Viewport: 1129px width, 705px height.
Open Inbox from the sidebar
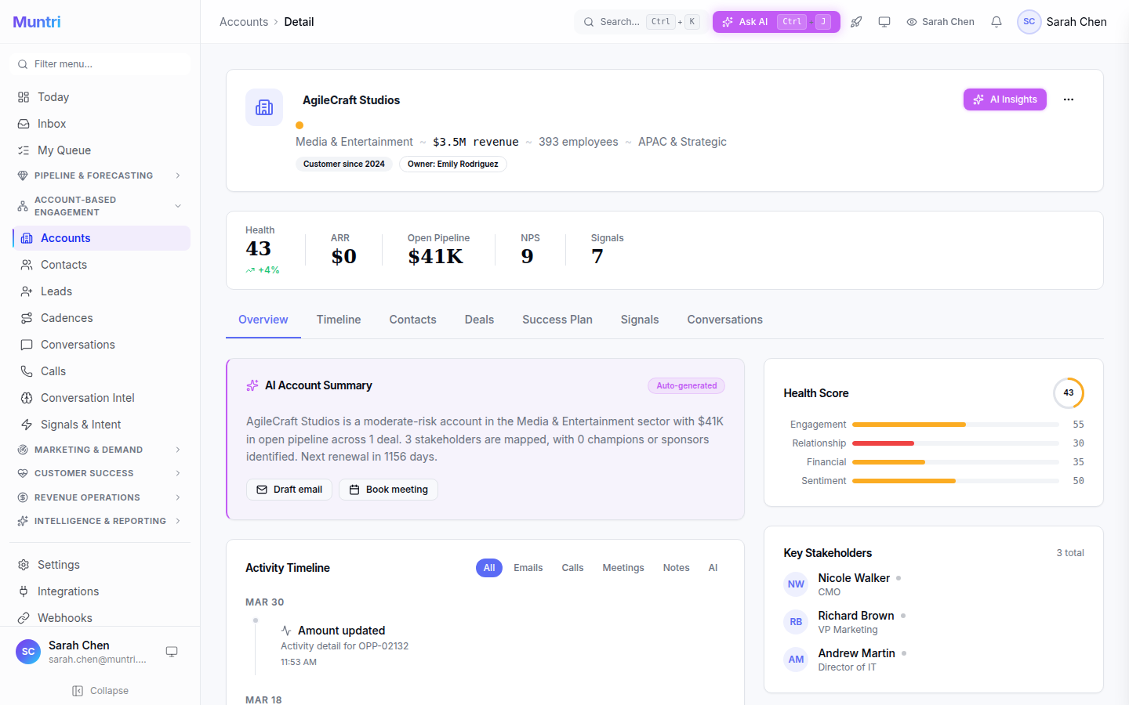(x=52, y=123)
